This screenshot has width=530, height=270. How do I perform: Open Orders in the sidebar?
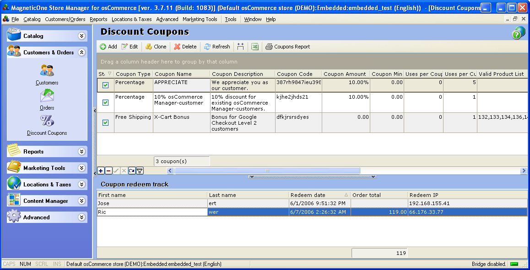coord(47,100)
